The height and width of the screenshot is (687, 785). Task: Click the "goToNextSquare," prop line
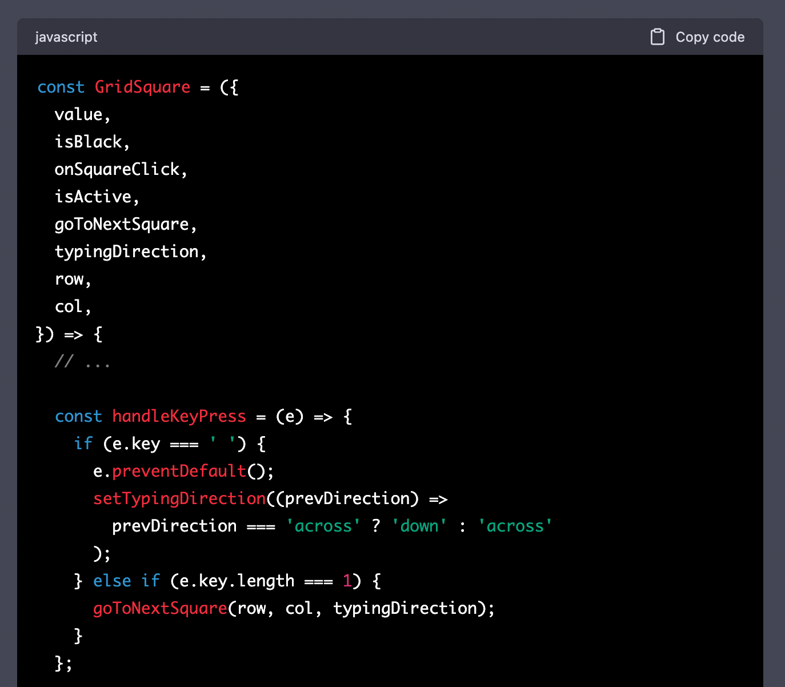pos(126,224)
